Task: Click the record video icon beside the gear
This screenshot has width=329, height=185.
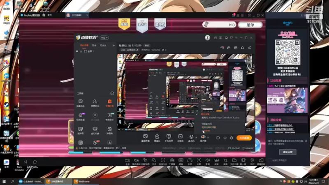Action: 218,138
